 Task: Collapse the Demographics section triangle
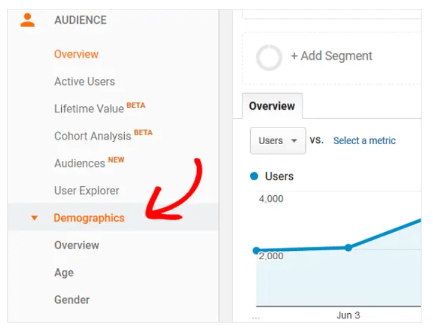point(34,218)
